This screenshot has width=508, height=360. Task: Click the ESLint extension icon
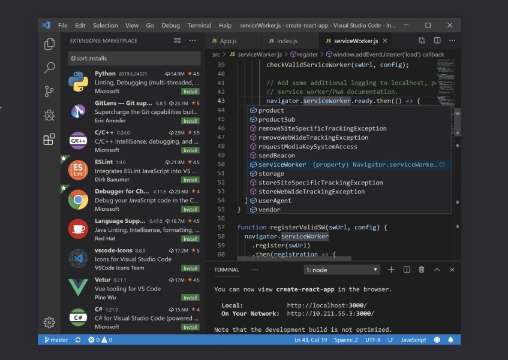coord(78,170)
